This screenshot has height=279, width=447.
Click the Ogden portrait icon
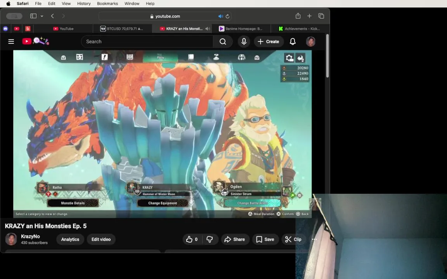click(x=219, y=186)
